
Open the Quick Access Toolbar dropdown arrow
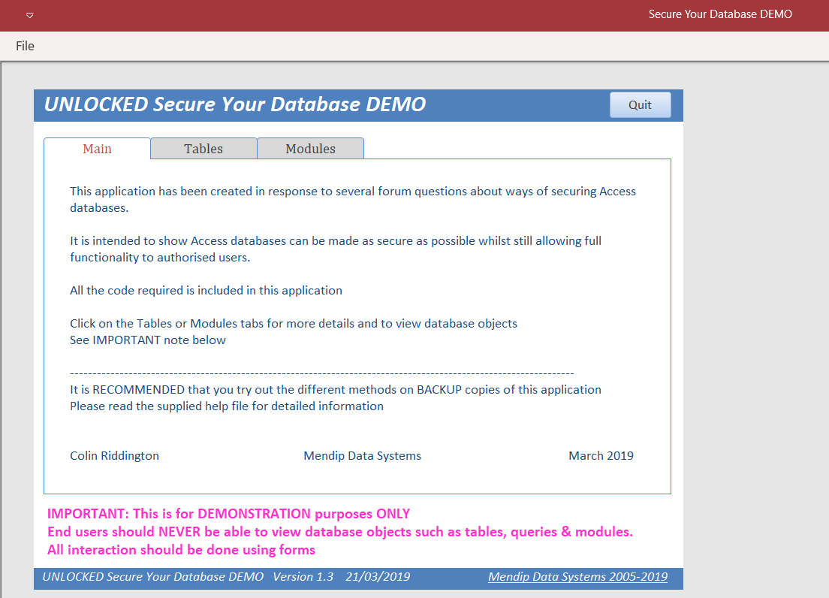pyautogui.click(x=29, y=15)
